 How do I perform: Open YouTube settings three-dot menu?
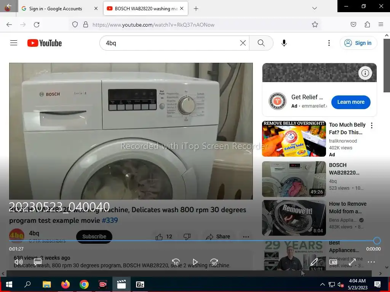329,43
